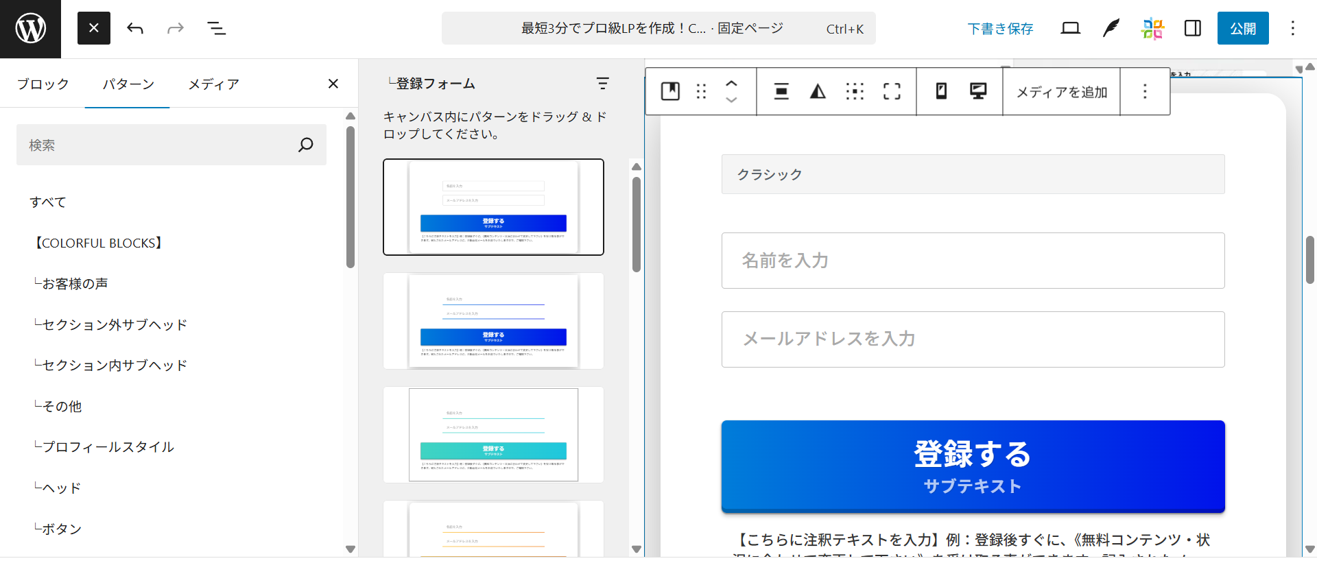Click the メールアドレスを入力 field

(x=973, y=339)
